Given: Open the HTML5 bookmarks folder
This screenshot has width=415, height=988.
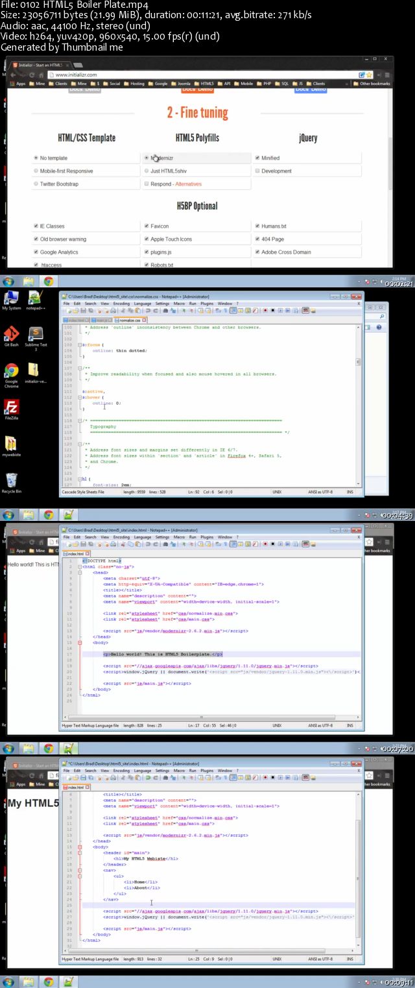Looking at the screenshot, I should [x=204, y=84].
